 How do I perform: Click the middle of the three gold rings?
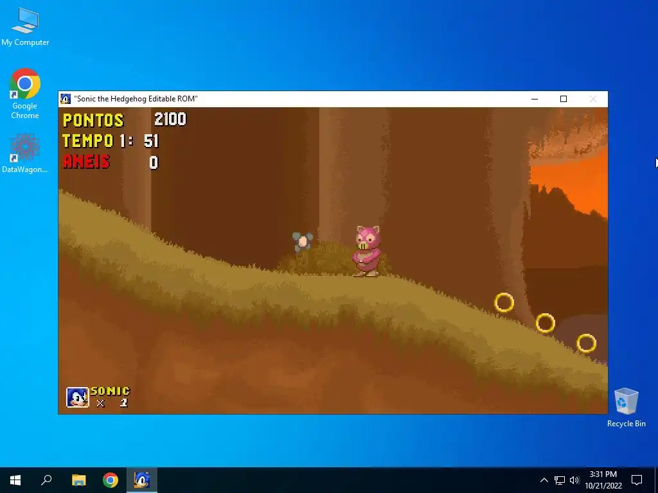point(545,324)
